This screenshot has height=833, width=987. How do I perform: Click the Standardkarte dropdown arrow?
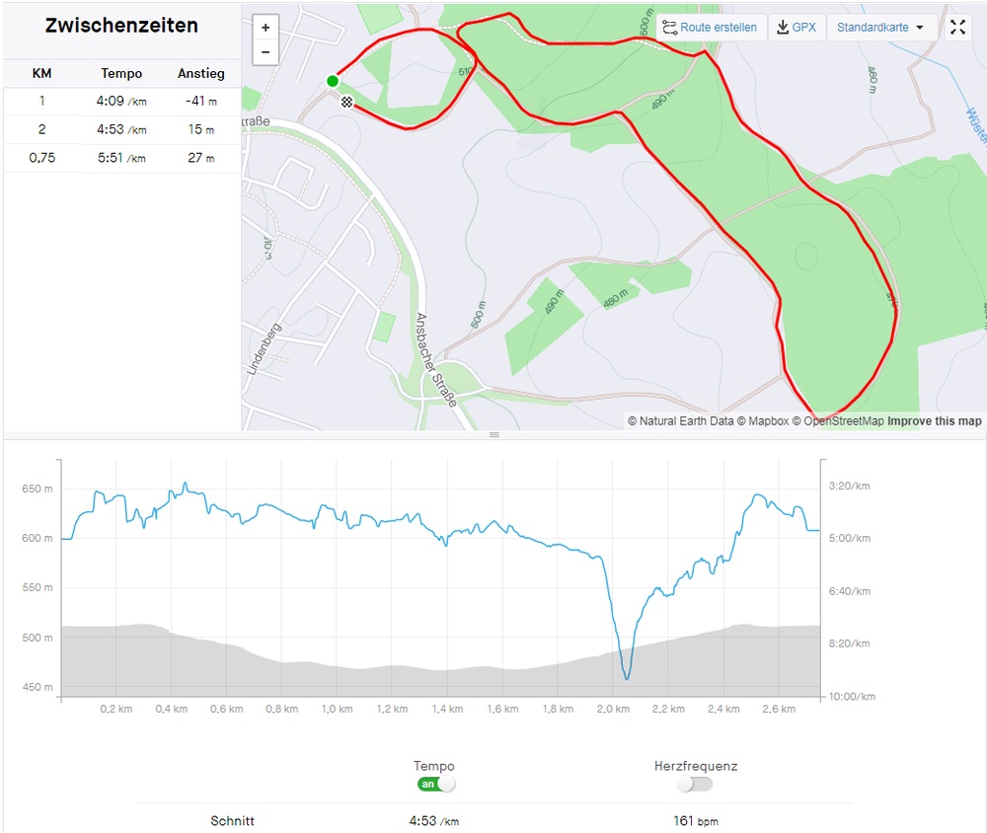click(920, 28)
